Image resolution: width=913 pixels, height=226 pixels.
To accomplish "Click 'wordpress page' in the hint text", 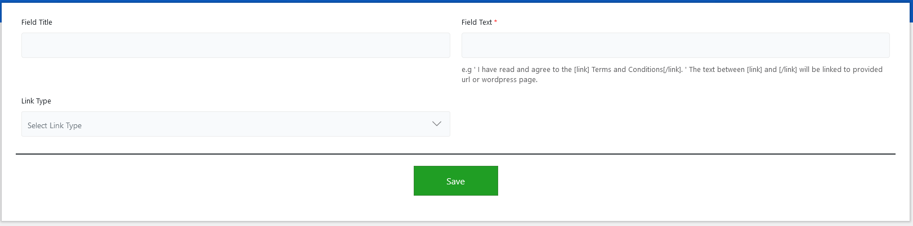I will click(509, 80).
